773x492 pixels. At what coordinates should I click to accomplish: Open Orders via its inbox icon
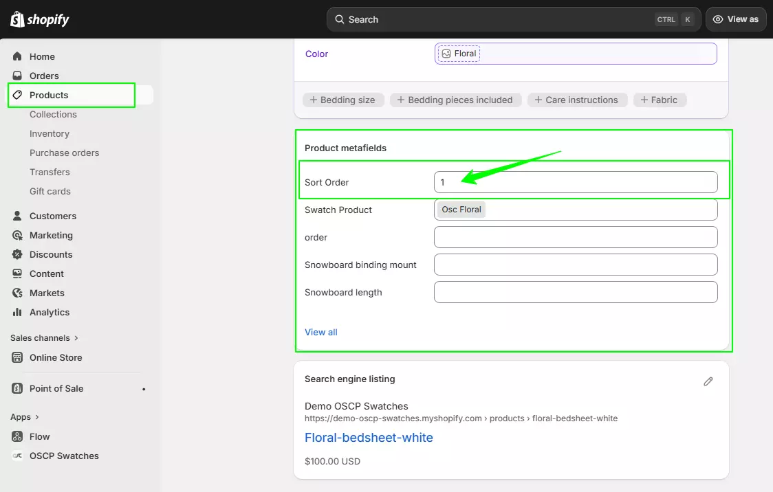click(x=17, y=76)
